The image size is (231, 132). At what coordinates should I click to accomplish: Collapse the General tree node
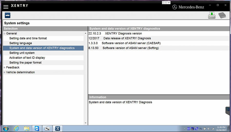(x=4, y=34)
